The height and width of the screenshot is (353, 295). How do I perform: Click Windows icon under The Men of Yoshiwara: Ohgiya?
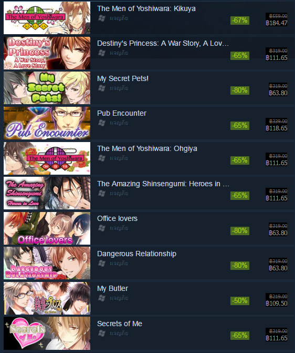coord(102,158)
